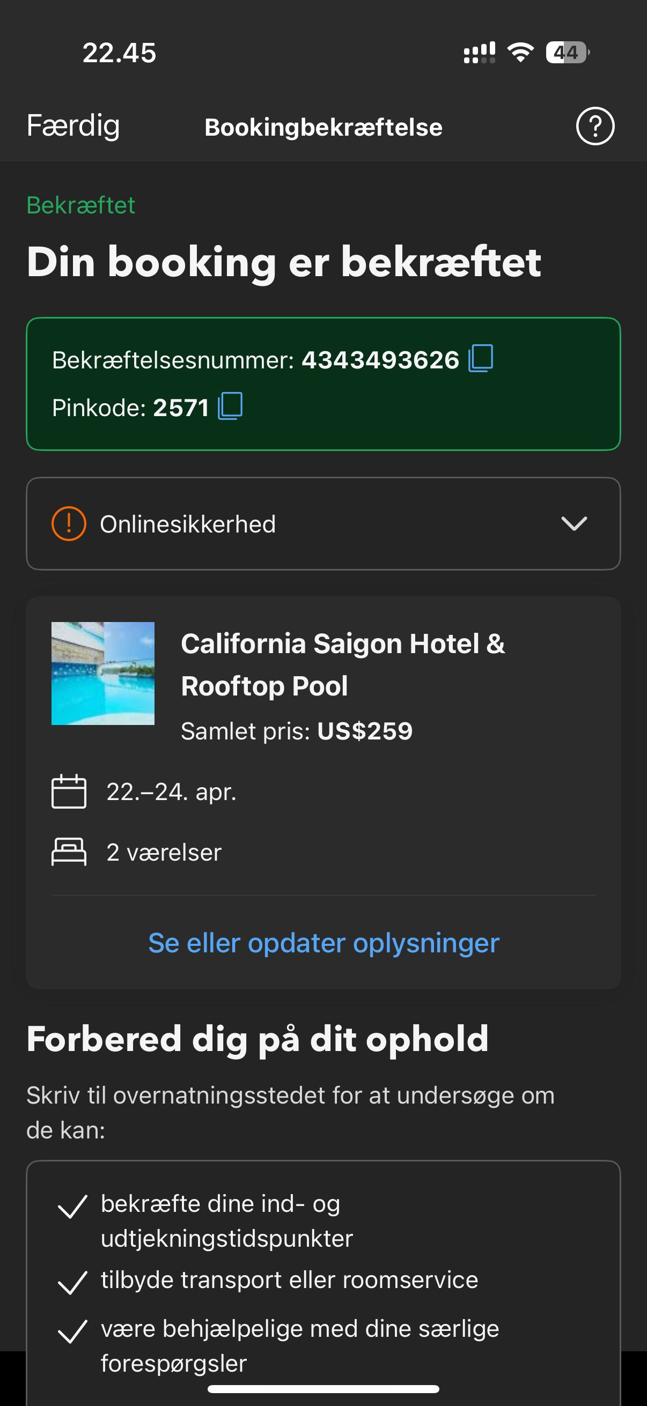This screenshot has width=647, height=1406.
Task: Open the Onlinesikkerhed section
Action: (323, 523)
